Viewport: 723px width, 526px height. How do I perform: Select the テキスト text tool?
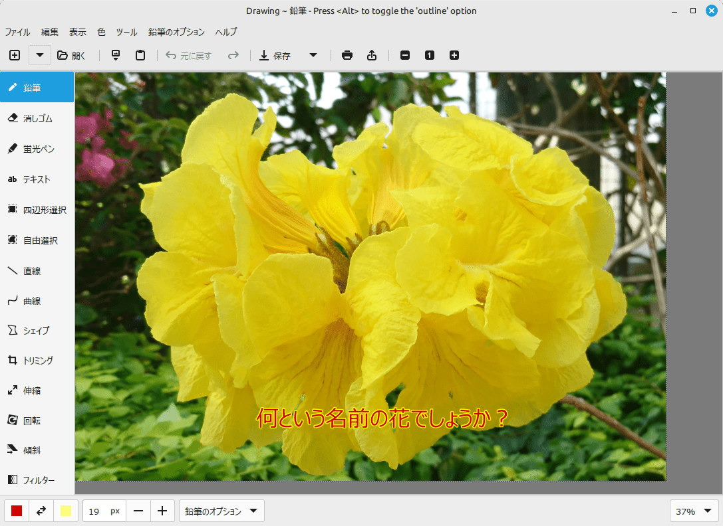[37, 179]
